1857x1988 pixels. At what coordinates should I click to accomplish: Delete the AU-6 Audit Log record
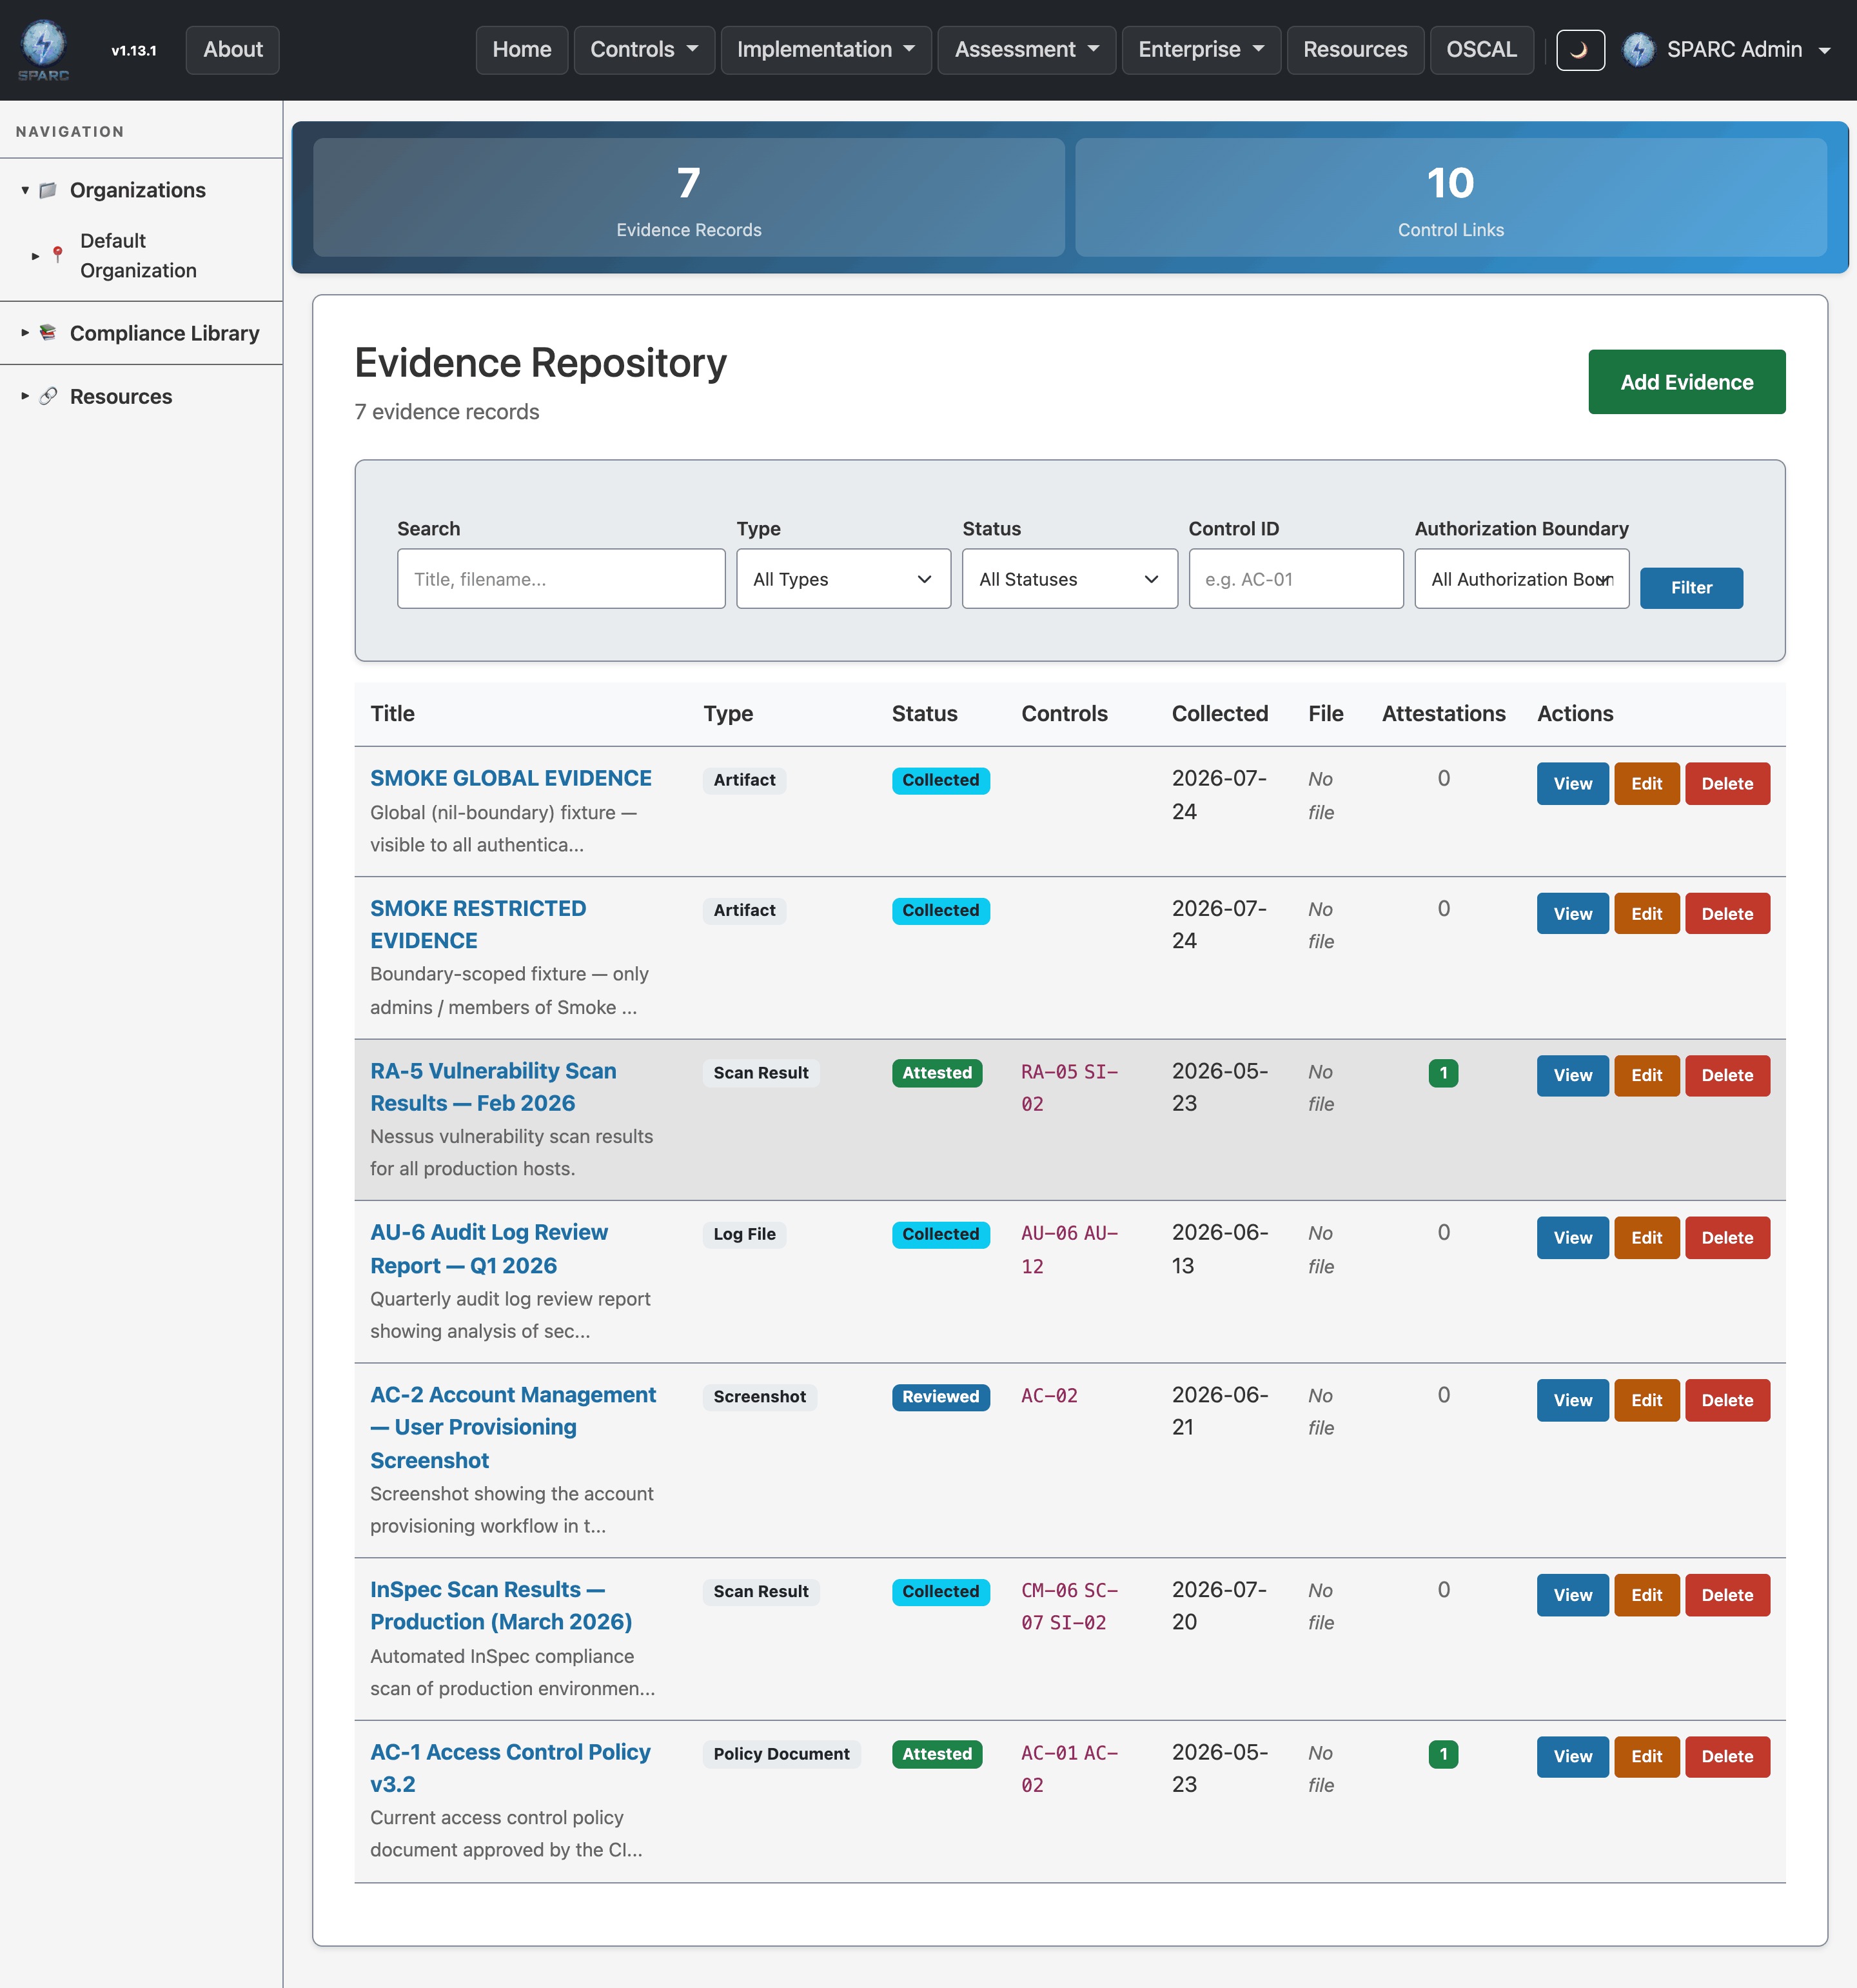pos(1727,1238)
